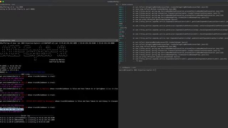
Task: Click the $Proxy143.getColumn stack trace line
Action: coord(155,20)
